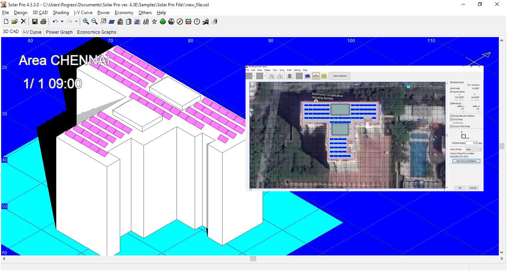Uncheck the Cross Point Snap option
507x271 pixels.
click(451, 126)
